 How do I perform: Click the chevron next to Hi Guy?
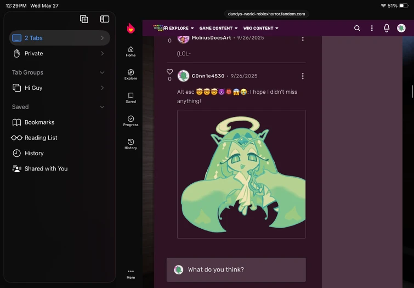pyautogui.click(x=102, y=88)
